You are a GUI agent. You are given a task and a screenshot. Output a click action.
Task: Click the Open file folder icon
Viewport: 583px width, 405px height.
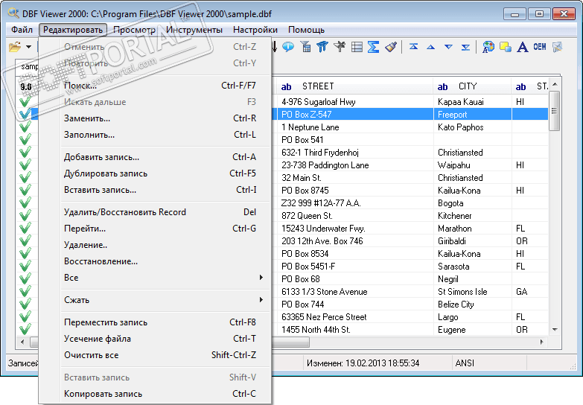pyautogui.click(x=15, y=47)
